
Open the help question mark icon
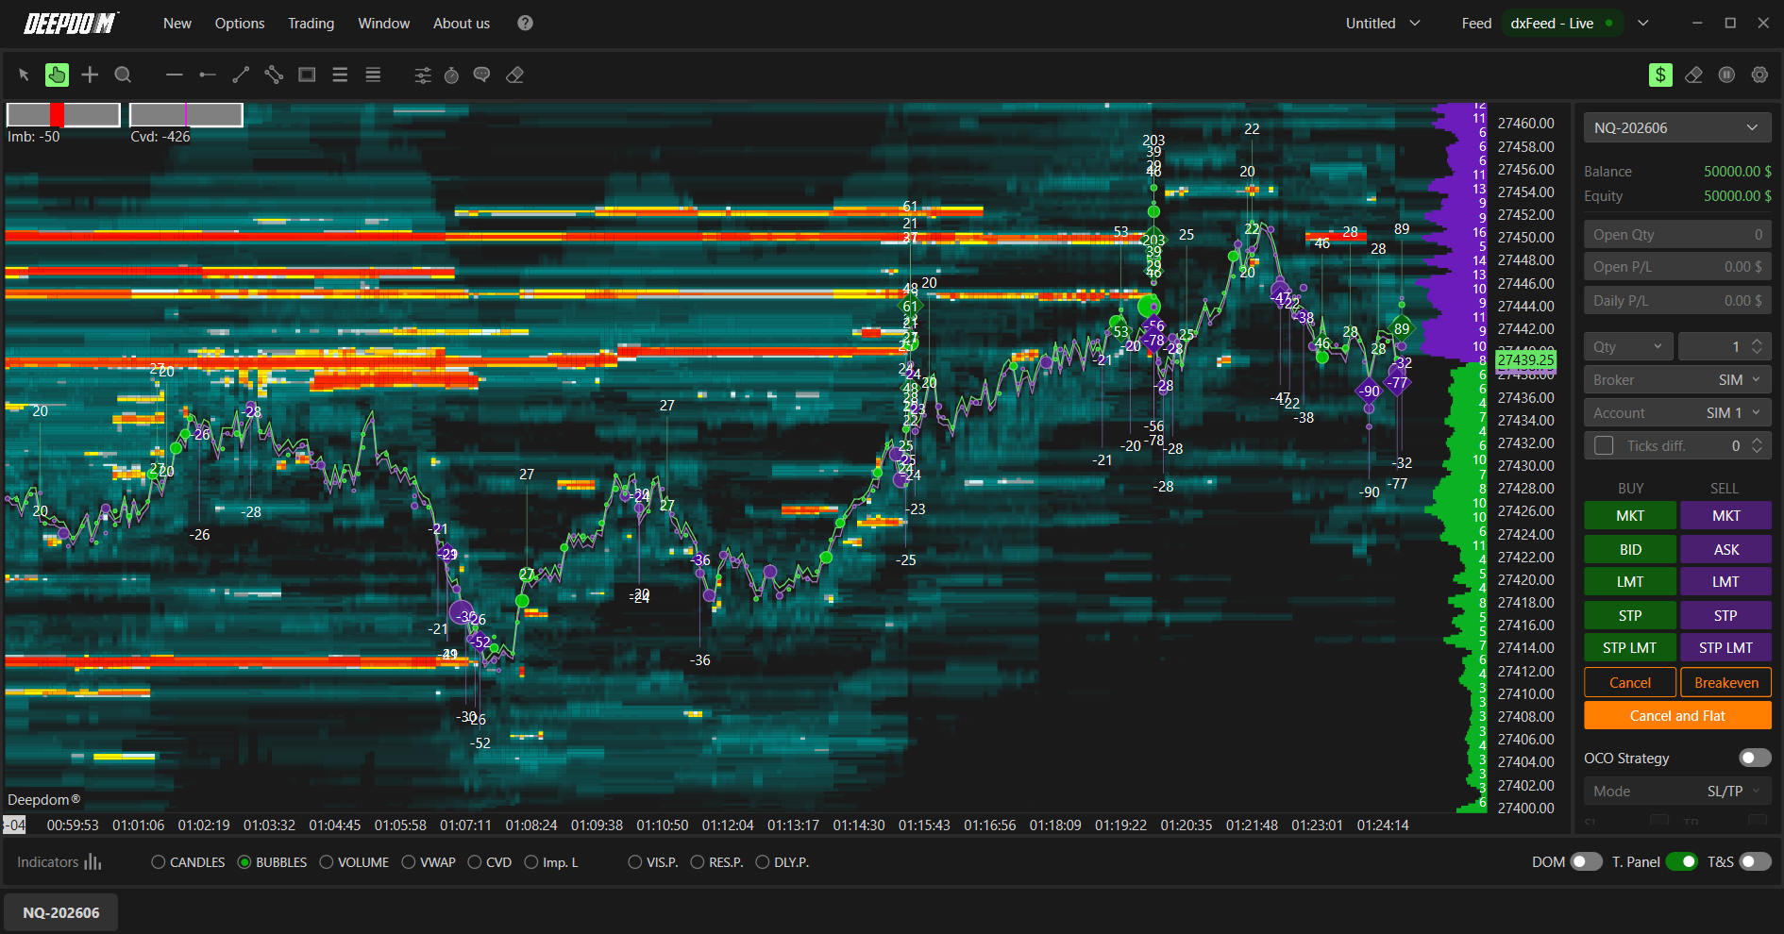pyautogui.click(x=525, y=23)
